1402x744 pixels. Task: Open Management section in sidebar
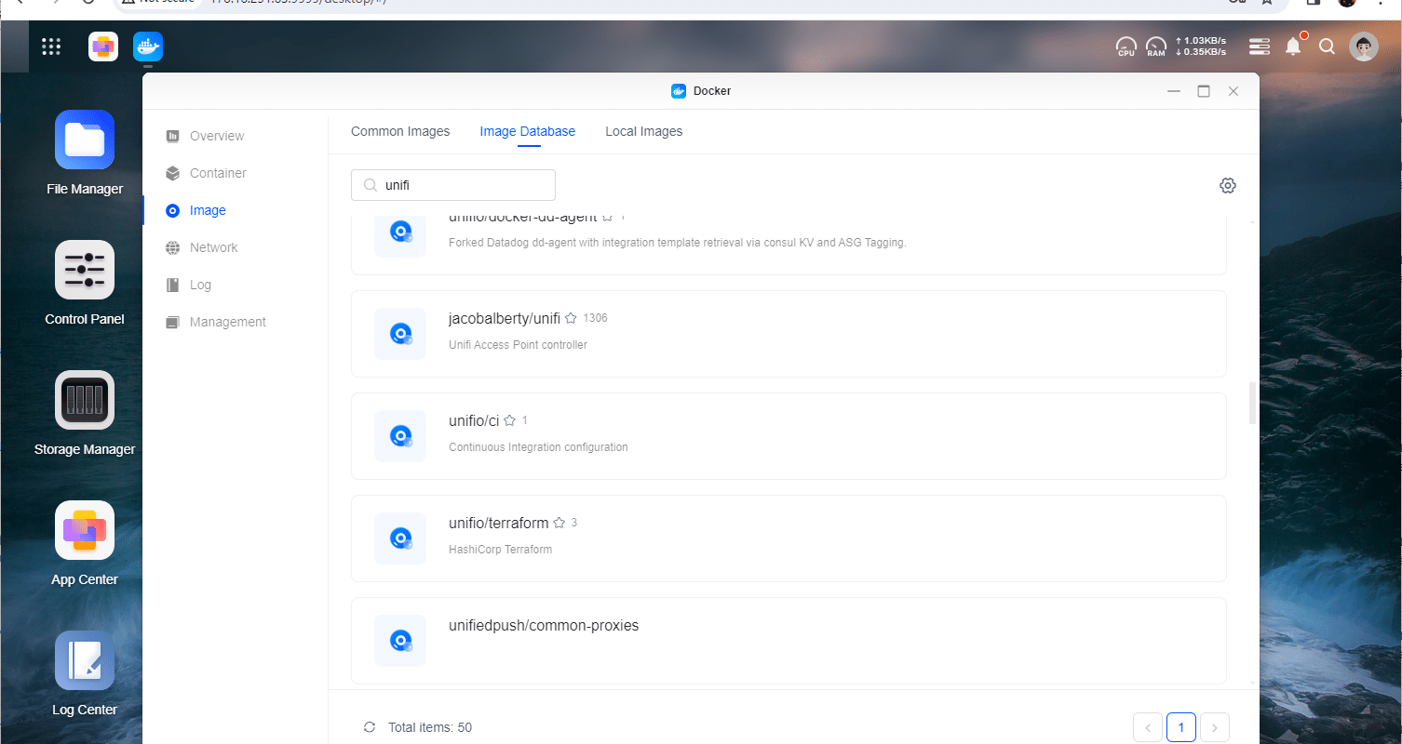click(227, 322)
